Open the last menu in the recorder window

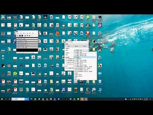33,33
